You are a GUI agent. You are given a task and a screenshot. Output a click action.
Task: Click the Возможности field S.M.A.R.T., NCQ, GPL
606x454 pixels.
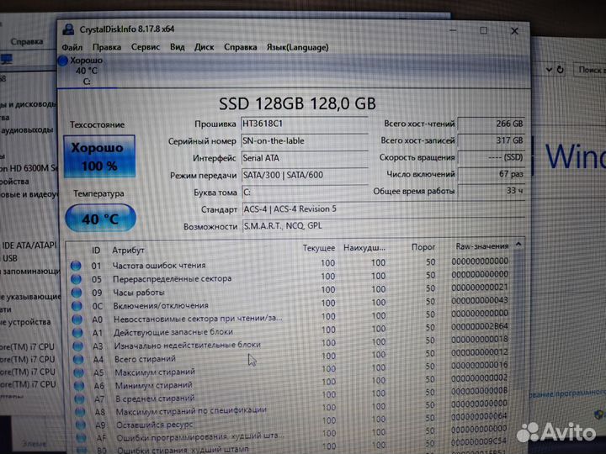383,226
